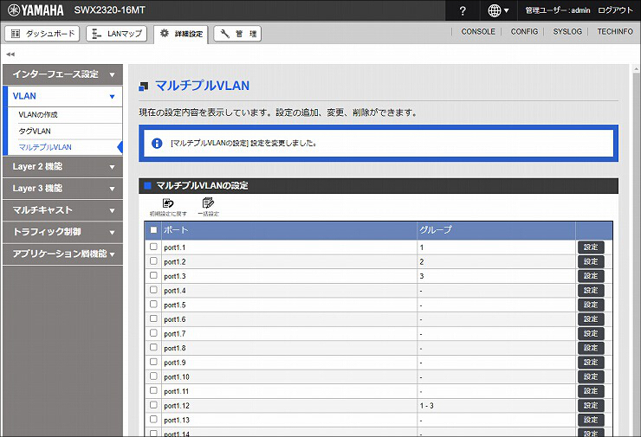Expand the Layer 3 functions menu
The width and height of the screenshot is (641, 437).
pos(62,189)
